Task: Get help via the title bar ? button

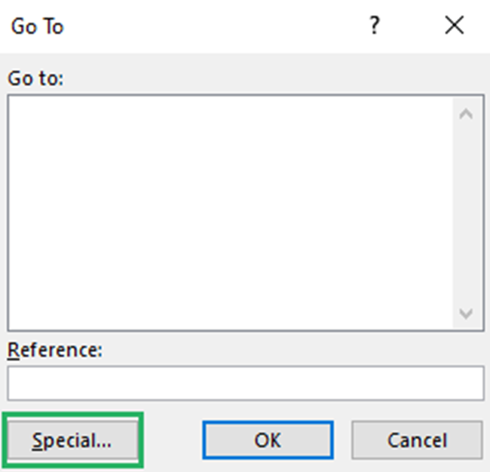Action: pos(373,26)
